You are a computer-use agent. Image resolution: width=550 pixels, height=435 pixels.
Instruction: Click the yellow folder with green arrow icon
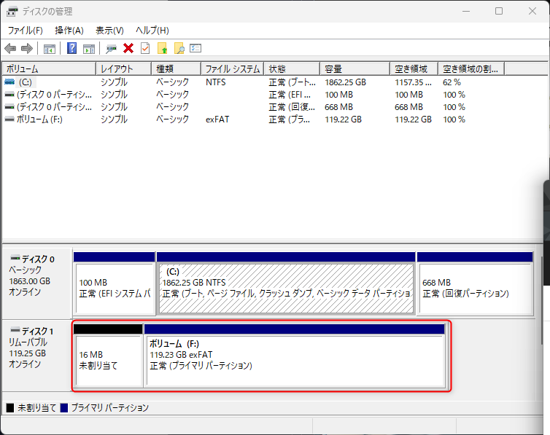(x=163, y=48)
